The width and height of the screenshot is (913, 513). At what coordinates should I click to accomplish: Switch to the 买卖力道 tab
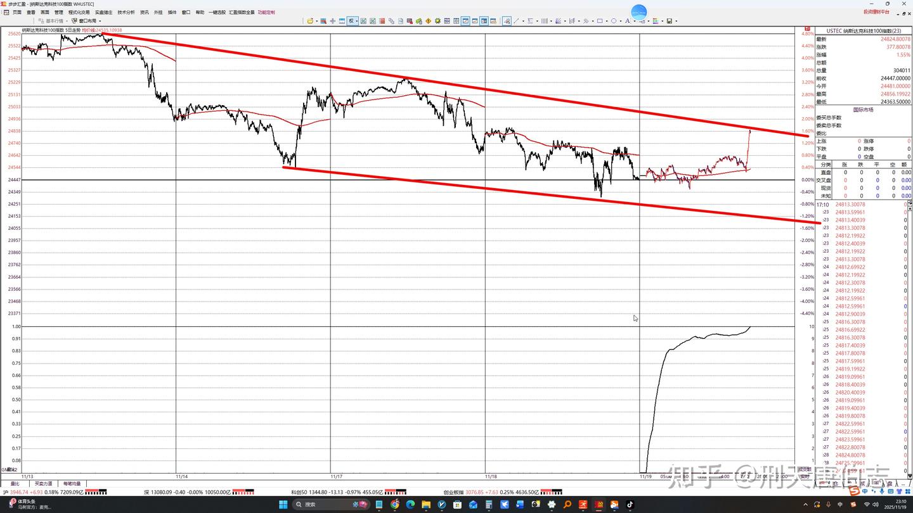point(43,483)
